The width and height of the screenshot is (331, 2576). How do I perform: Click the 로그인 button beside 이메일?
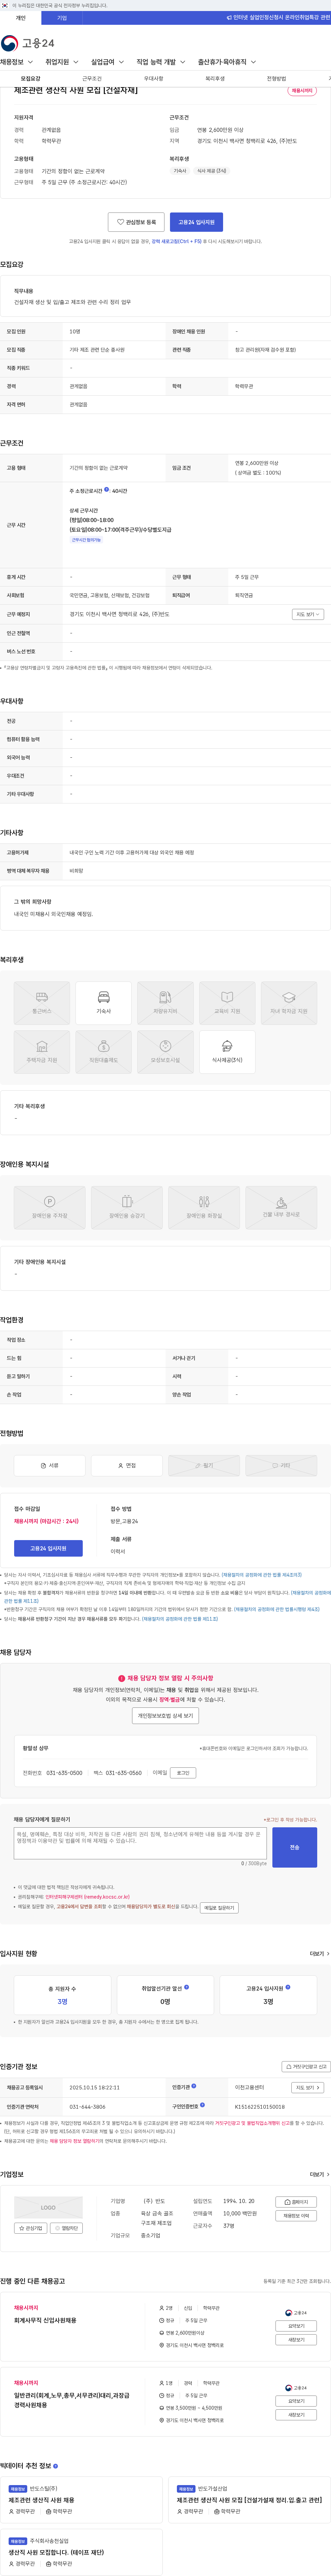click(x=183, y=1773)
